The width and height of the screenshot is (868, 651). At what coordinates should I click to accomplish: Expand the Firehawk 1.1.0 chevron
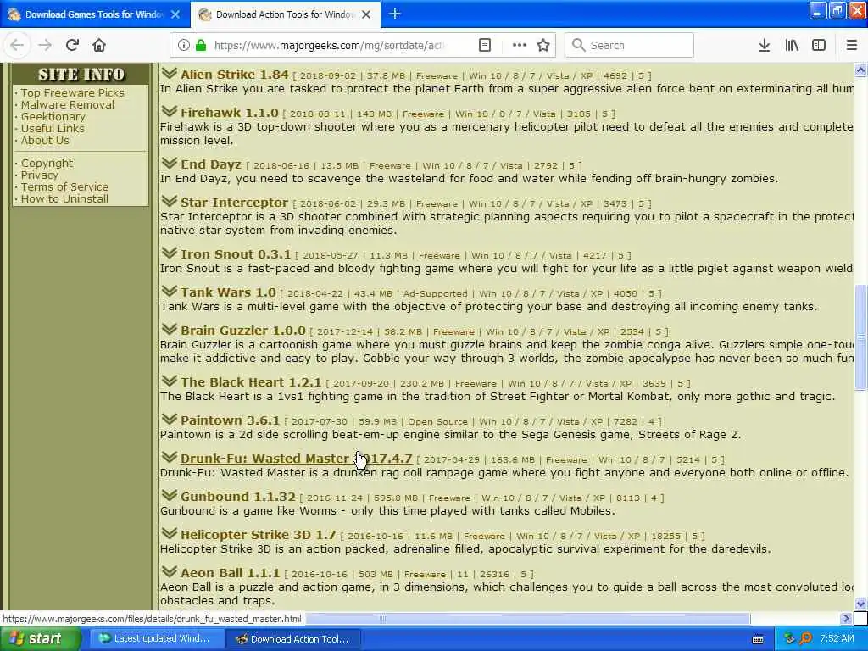click(x=169, y=111)
